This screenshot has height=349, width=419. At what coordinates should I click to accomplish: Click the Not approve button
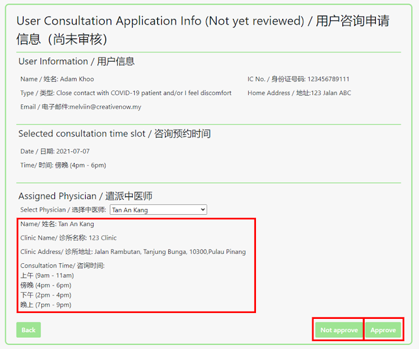tap(339, 330)
